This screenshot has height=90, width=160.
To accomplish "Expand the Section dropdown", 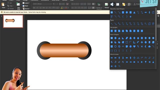I will coord(26,9).
